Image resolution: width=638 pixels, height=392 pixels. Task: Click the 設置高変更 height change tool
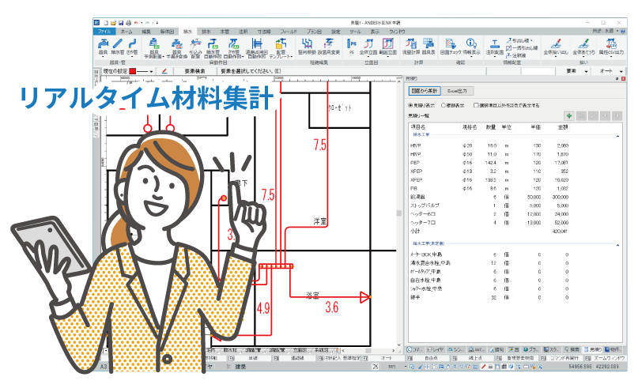coord(329,47)
